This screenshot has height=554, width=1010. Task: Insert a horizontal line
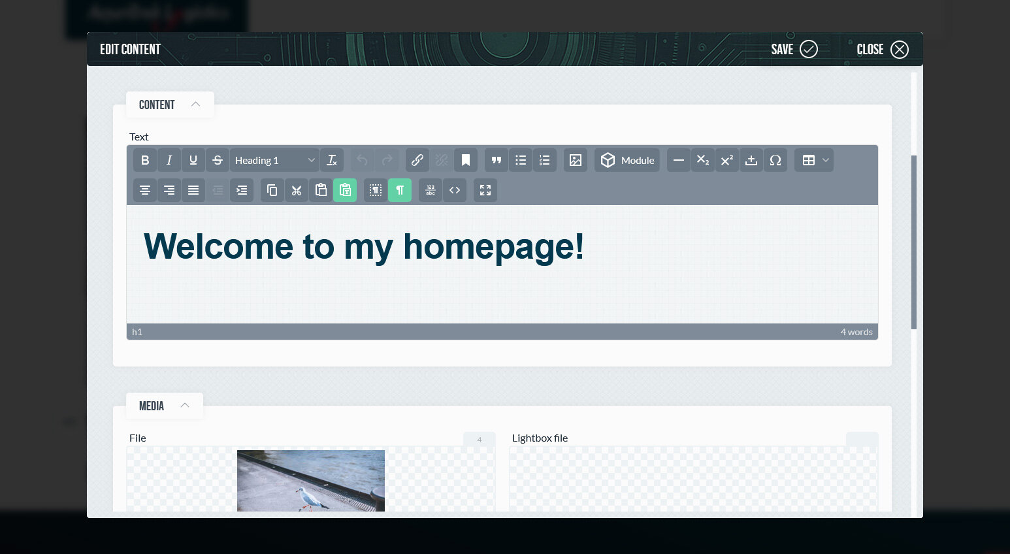coord(679,160)
